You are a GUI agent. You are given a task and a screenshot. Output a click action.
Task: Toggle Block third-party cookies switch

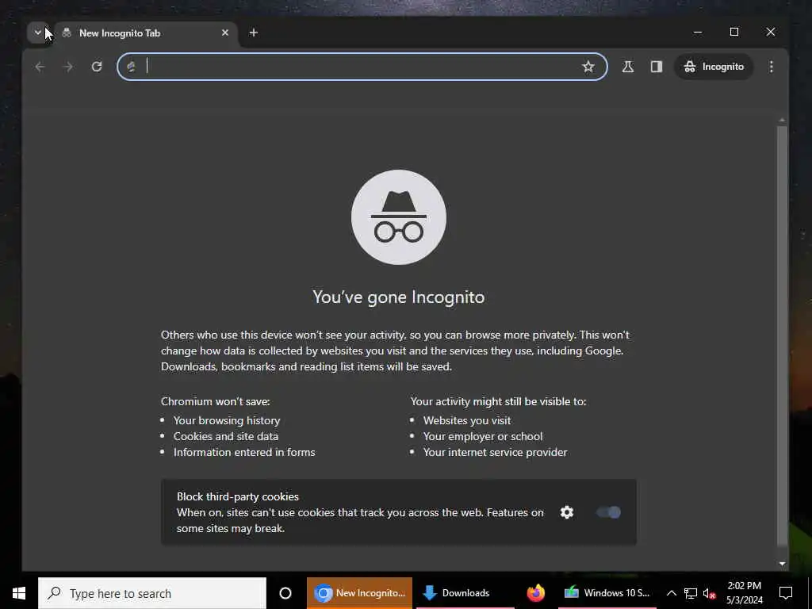608,512
